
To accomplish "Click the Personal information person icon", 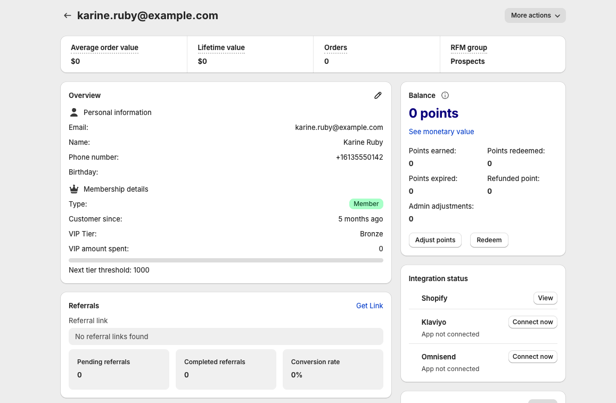I will pos(74,112).
